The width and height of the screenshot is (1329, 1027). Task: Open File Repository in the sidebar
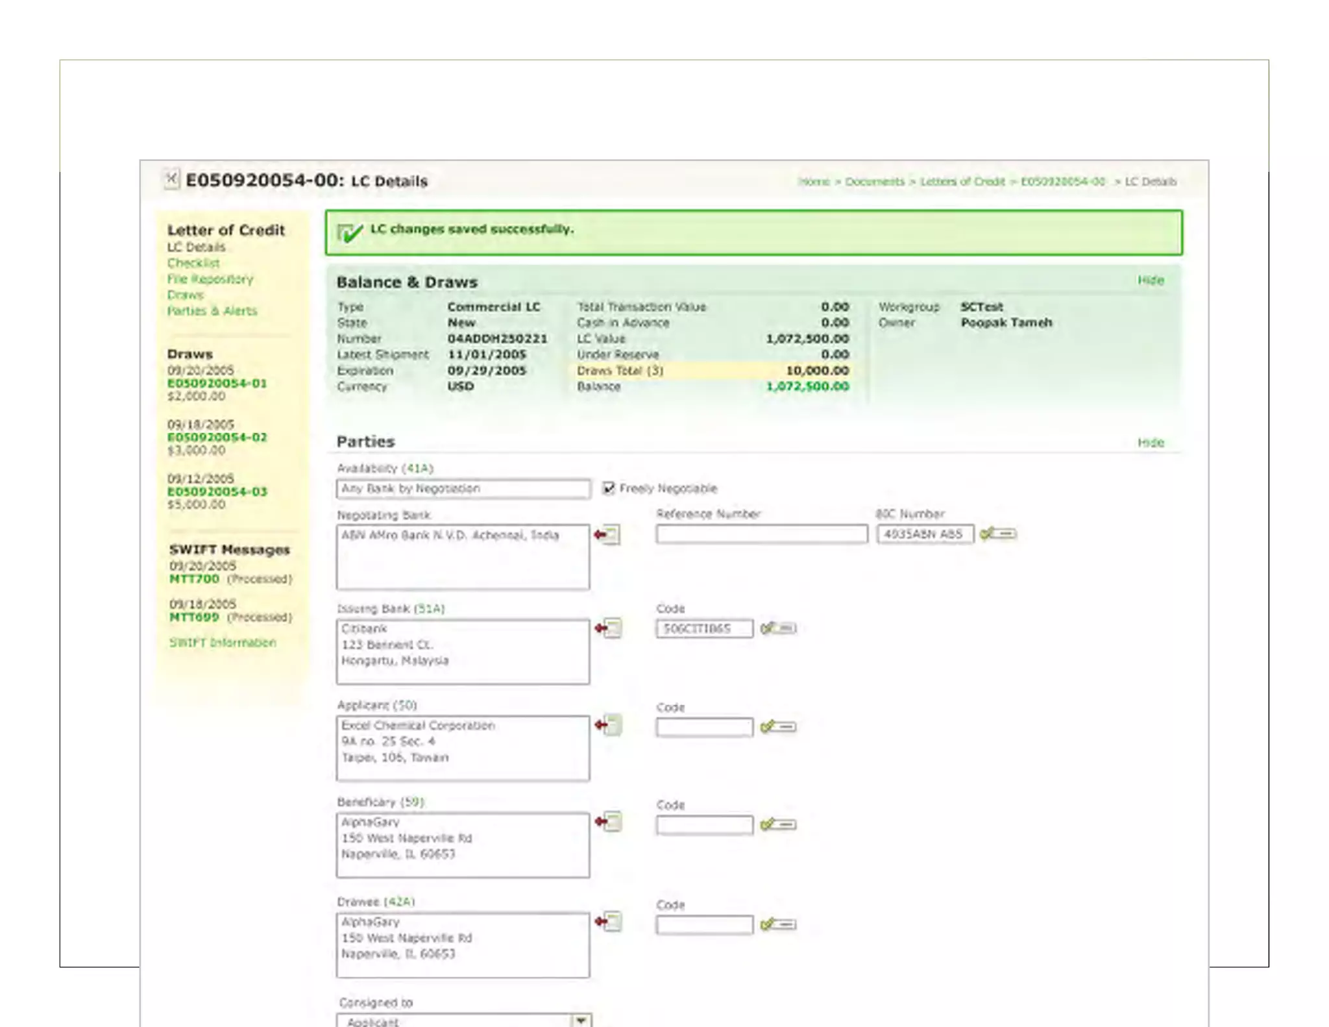coord(210,279)
